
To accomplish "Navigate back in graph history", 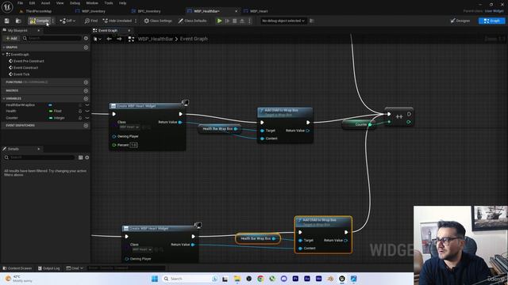I will [x=110, y=39].
